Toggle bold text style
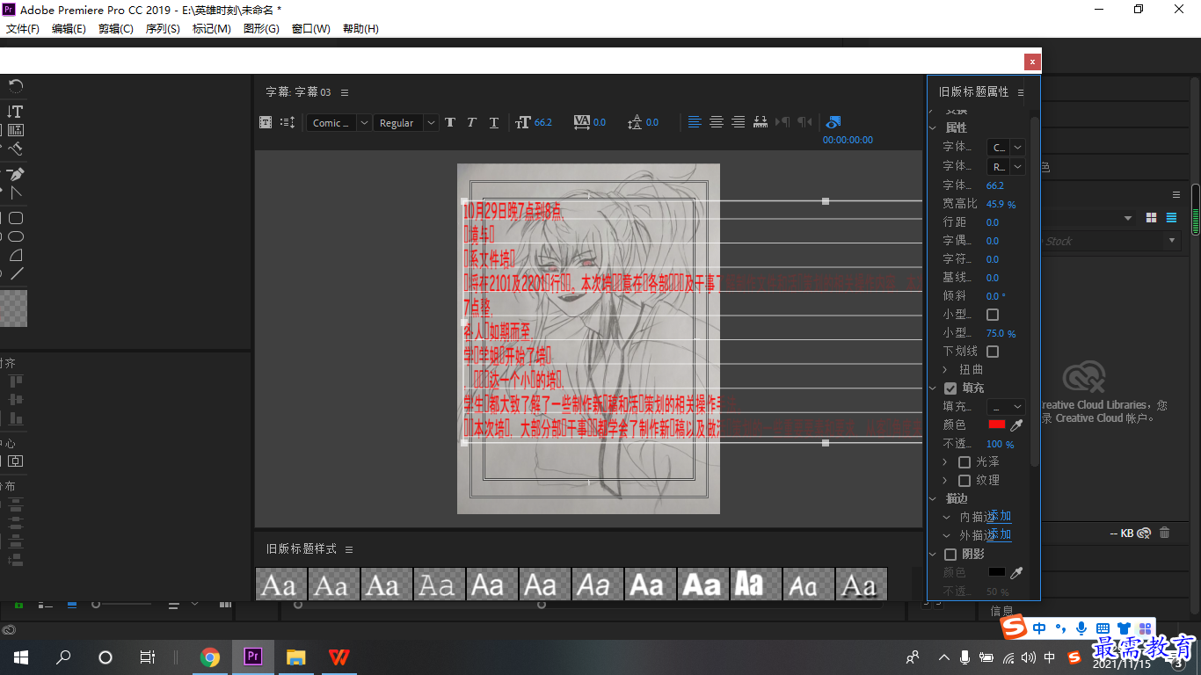 click(450, 122)
